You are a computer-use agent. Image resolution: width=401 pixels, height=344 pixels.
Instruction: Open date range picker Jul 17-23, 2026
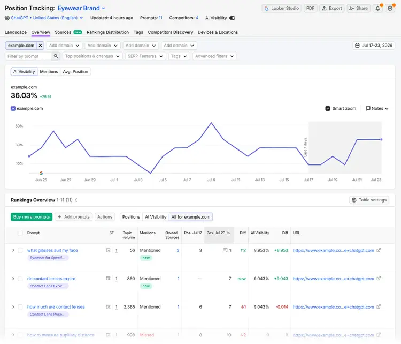(374, 46)
